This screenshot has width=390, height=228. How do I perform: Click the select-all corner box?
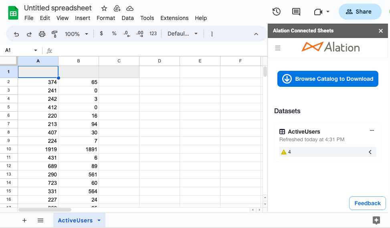click(9, 61)
